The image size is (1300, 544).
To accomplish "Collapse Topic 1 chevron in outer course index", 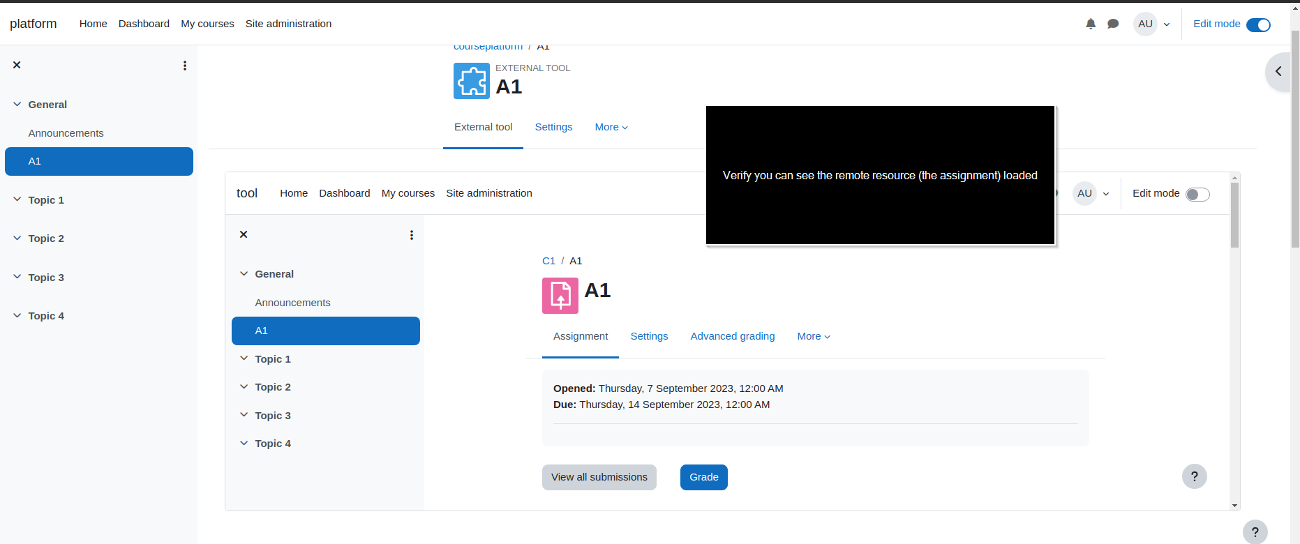I will [x=17, y=199].
